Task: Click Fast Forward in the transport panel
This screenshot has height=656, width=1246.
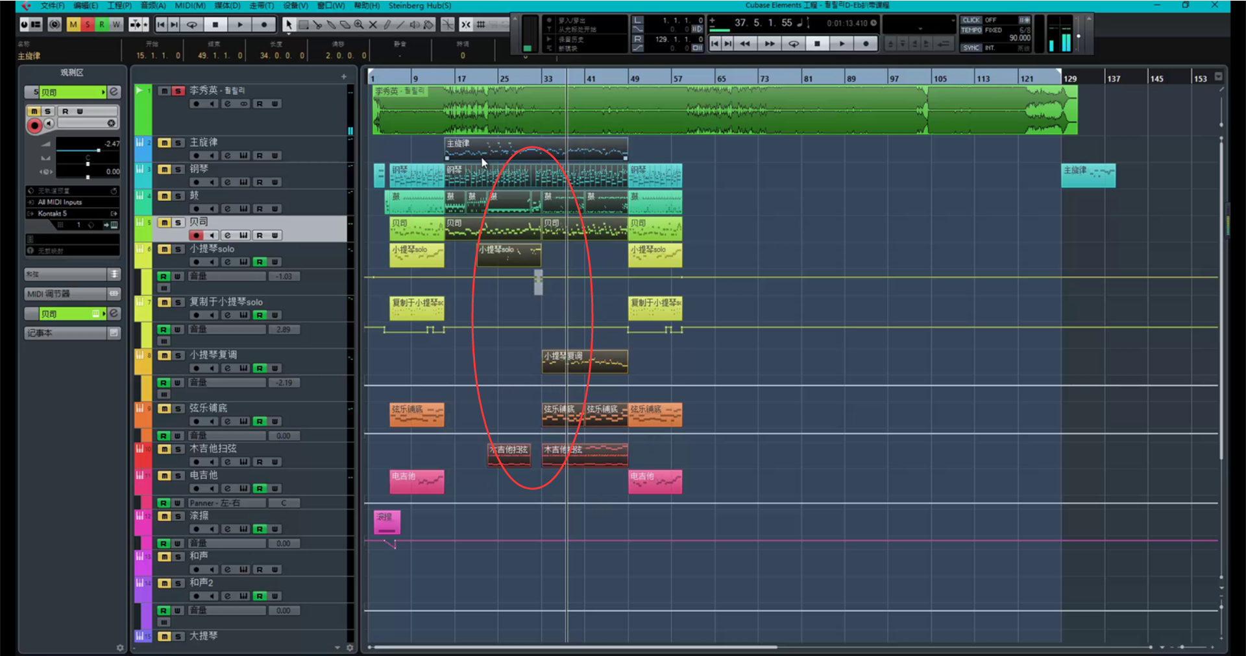Action: pyautogui.click(x=770, y=43)
